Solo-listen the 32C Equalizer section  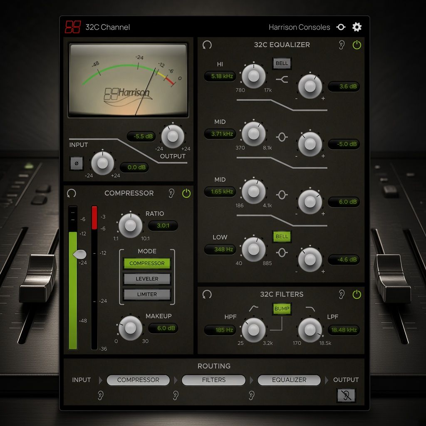[342, 45]
